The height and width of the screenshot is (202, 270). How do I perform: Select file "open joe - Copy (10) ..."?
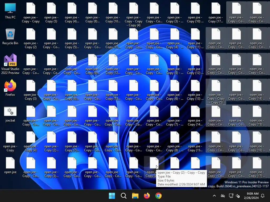click(x=195, y=13)
